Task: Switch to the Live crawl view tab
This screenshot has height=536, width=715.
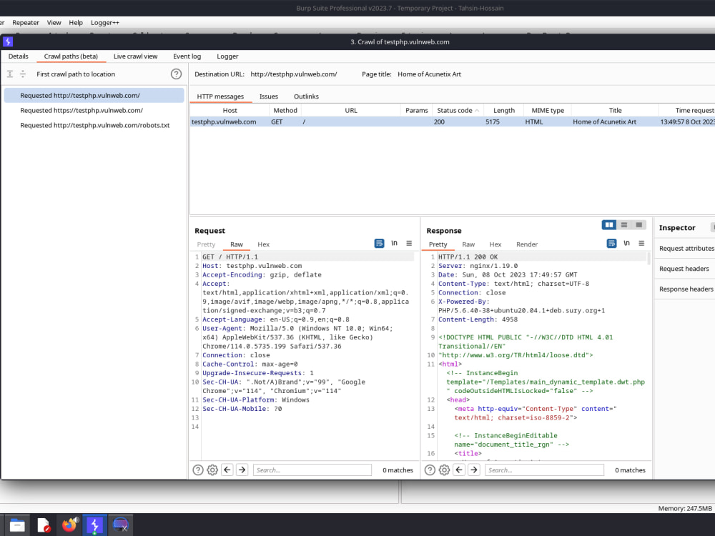Action: coord(135,56)
